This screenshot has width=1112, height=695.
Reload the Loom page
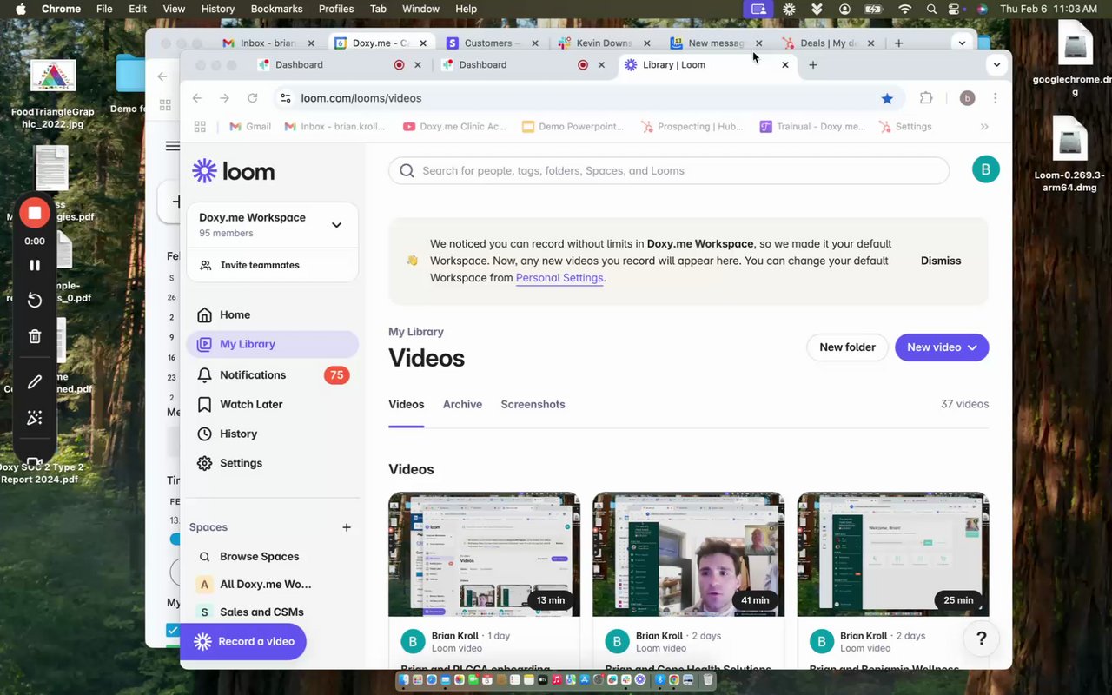[x=252, y=98]
